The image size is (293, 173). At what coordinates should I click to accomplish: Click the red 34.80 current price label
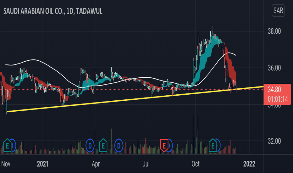[x=274, y=90]
